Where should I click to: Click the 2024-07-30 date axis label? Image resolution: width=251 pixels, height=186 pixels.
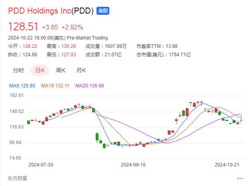(x=41, y=165)
